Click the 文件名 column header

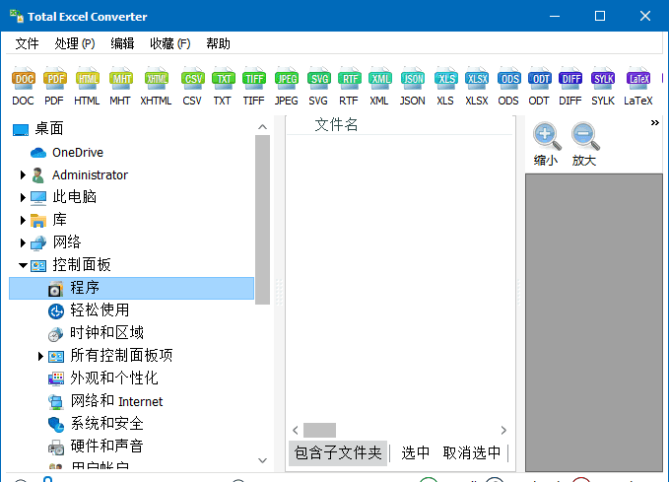pyautogui.click(x=336, y=124)
